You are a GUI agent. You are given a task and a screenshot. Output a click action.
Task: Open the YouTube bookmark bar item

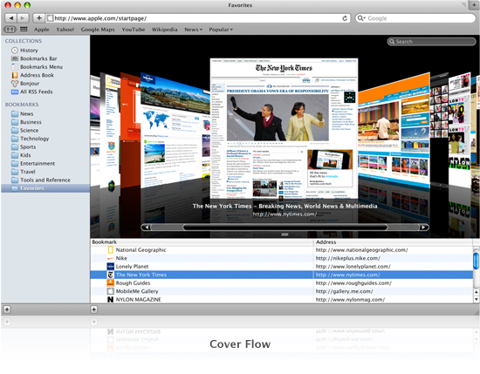134,30
